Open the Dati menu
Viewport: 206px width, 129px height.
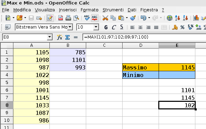point(132,10)
